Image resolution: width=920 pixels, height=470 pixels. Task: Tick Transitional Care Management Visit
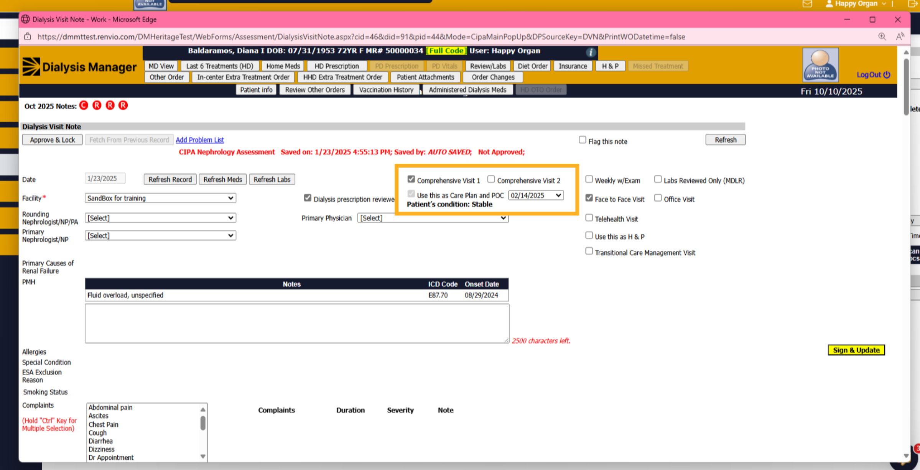pos(589,251)
